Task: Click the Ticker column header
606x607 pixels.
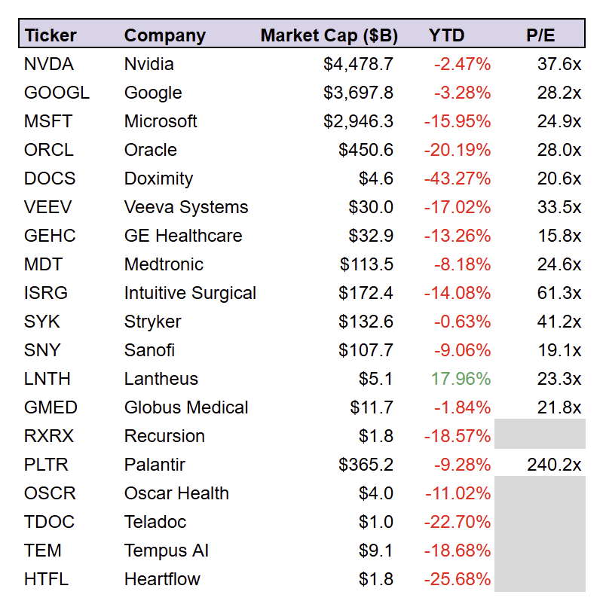Action: (x=50, y=35)
